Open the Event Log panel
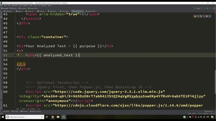The width and height of the screenshot is (216, 121). click(x=209, y=111)
